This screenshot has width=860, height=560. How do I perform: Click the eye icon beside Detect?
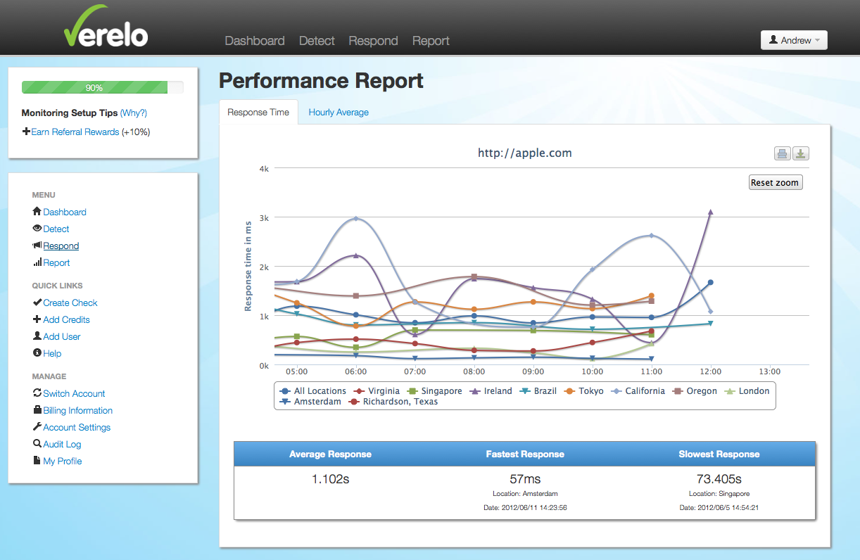[37, 229]
